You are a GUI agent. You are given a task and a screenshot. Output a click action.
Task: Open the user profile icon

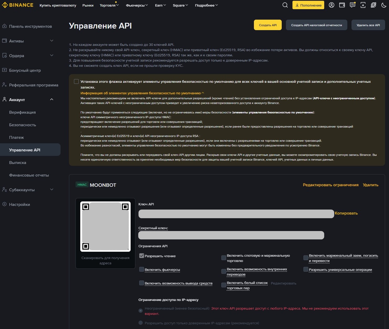click(332, 5)
